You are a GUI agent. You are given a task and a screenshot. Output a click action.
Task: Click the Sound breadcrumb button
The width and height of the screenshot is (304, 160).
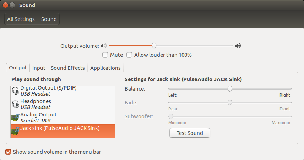point(49,19)
